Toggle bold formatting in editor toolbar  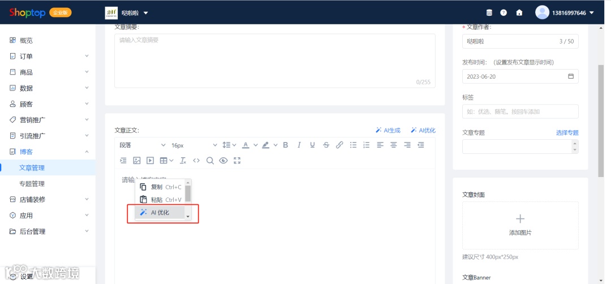pos(286,145)
